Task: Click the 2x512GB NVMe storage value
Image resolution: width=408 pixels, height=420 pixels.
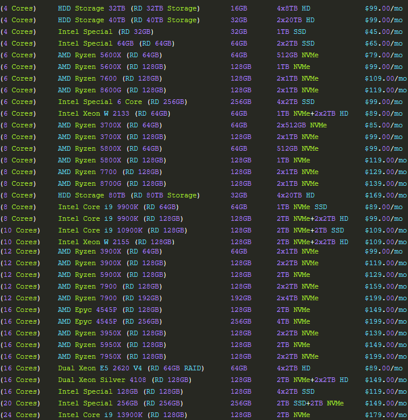Action: coord(302,126)
